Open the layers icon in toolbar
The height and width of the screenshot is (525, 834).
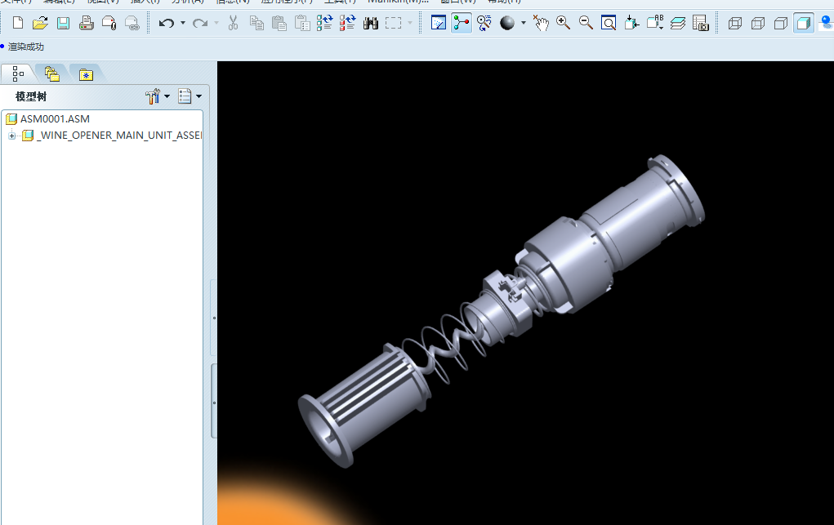pos(678,23)
